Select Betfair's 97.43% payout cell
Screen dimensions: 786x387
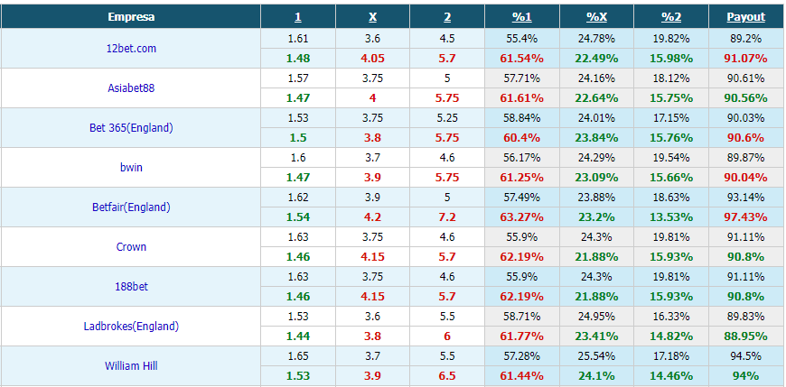pyautogui.click(x=746, y=217)
